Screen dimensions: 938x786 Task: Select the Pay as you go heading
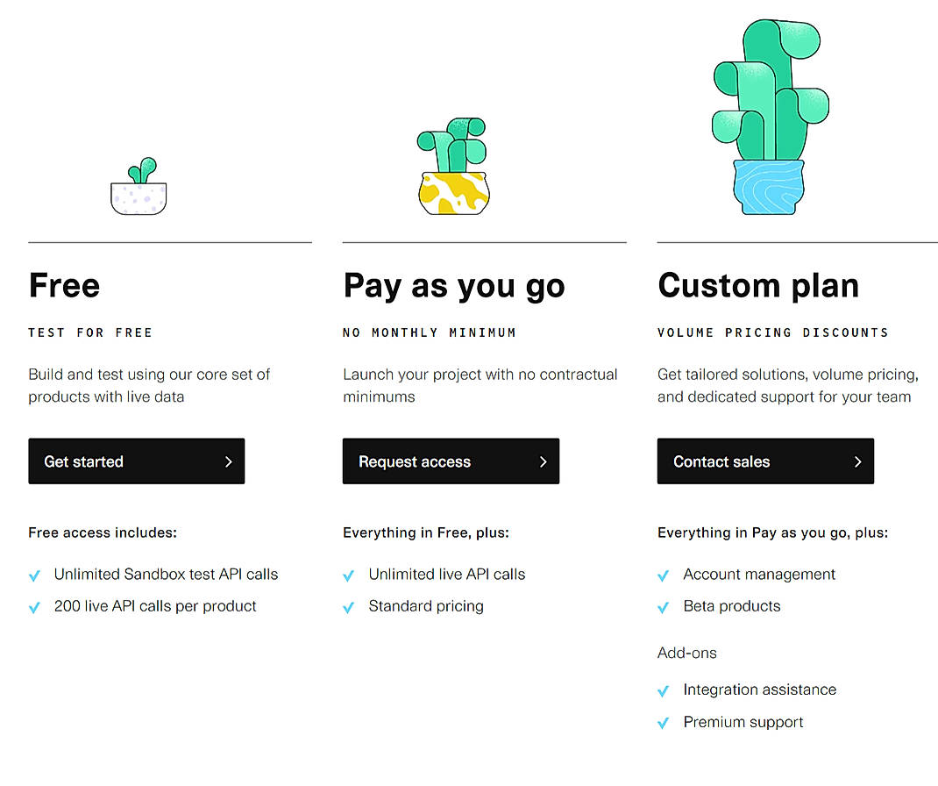click(453, 285)
